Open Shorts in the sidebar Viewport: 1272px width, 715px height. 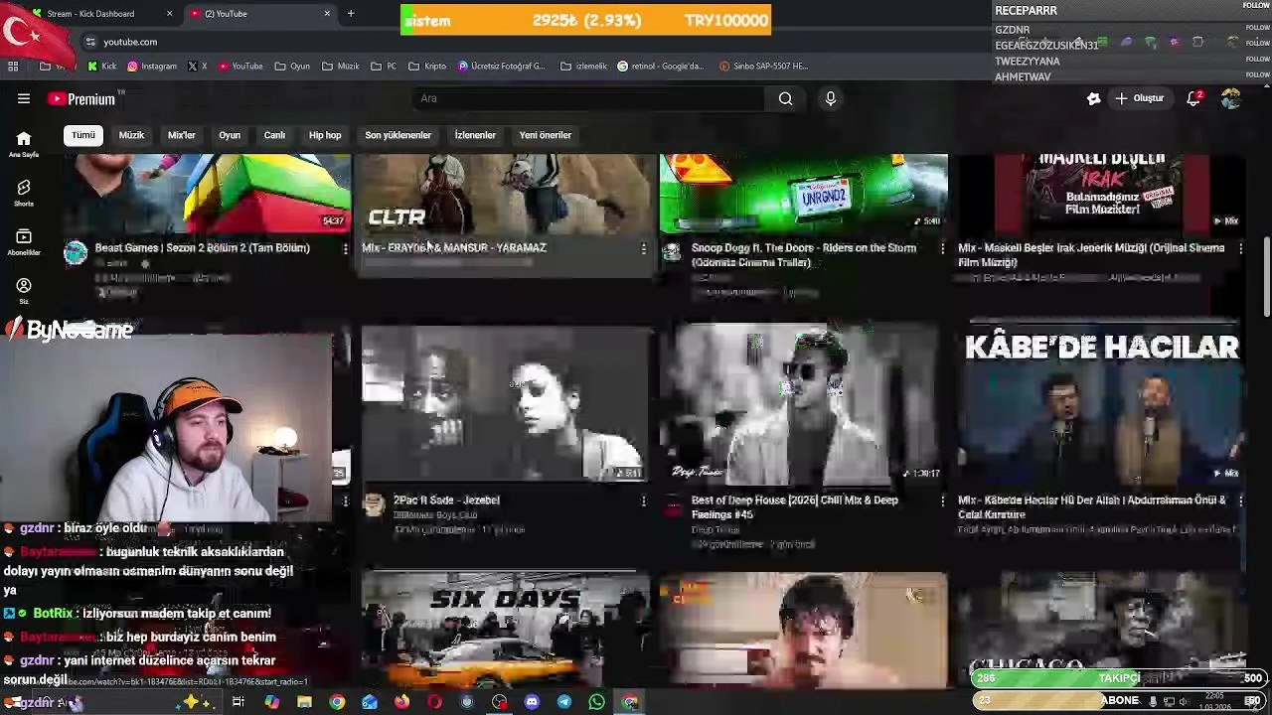point(24,193)
